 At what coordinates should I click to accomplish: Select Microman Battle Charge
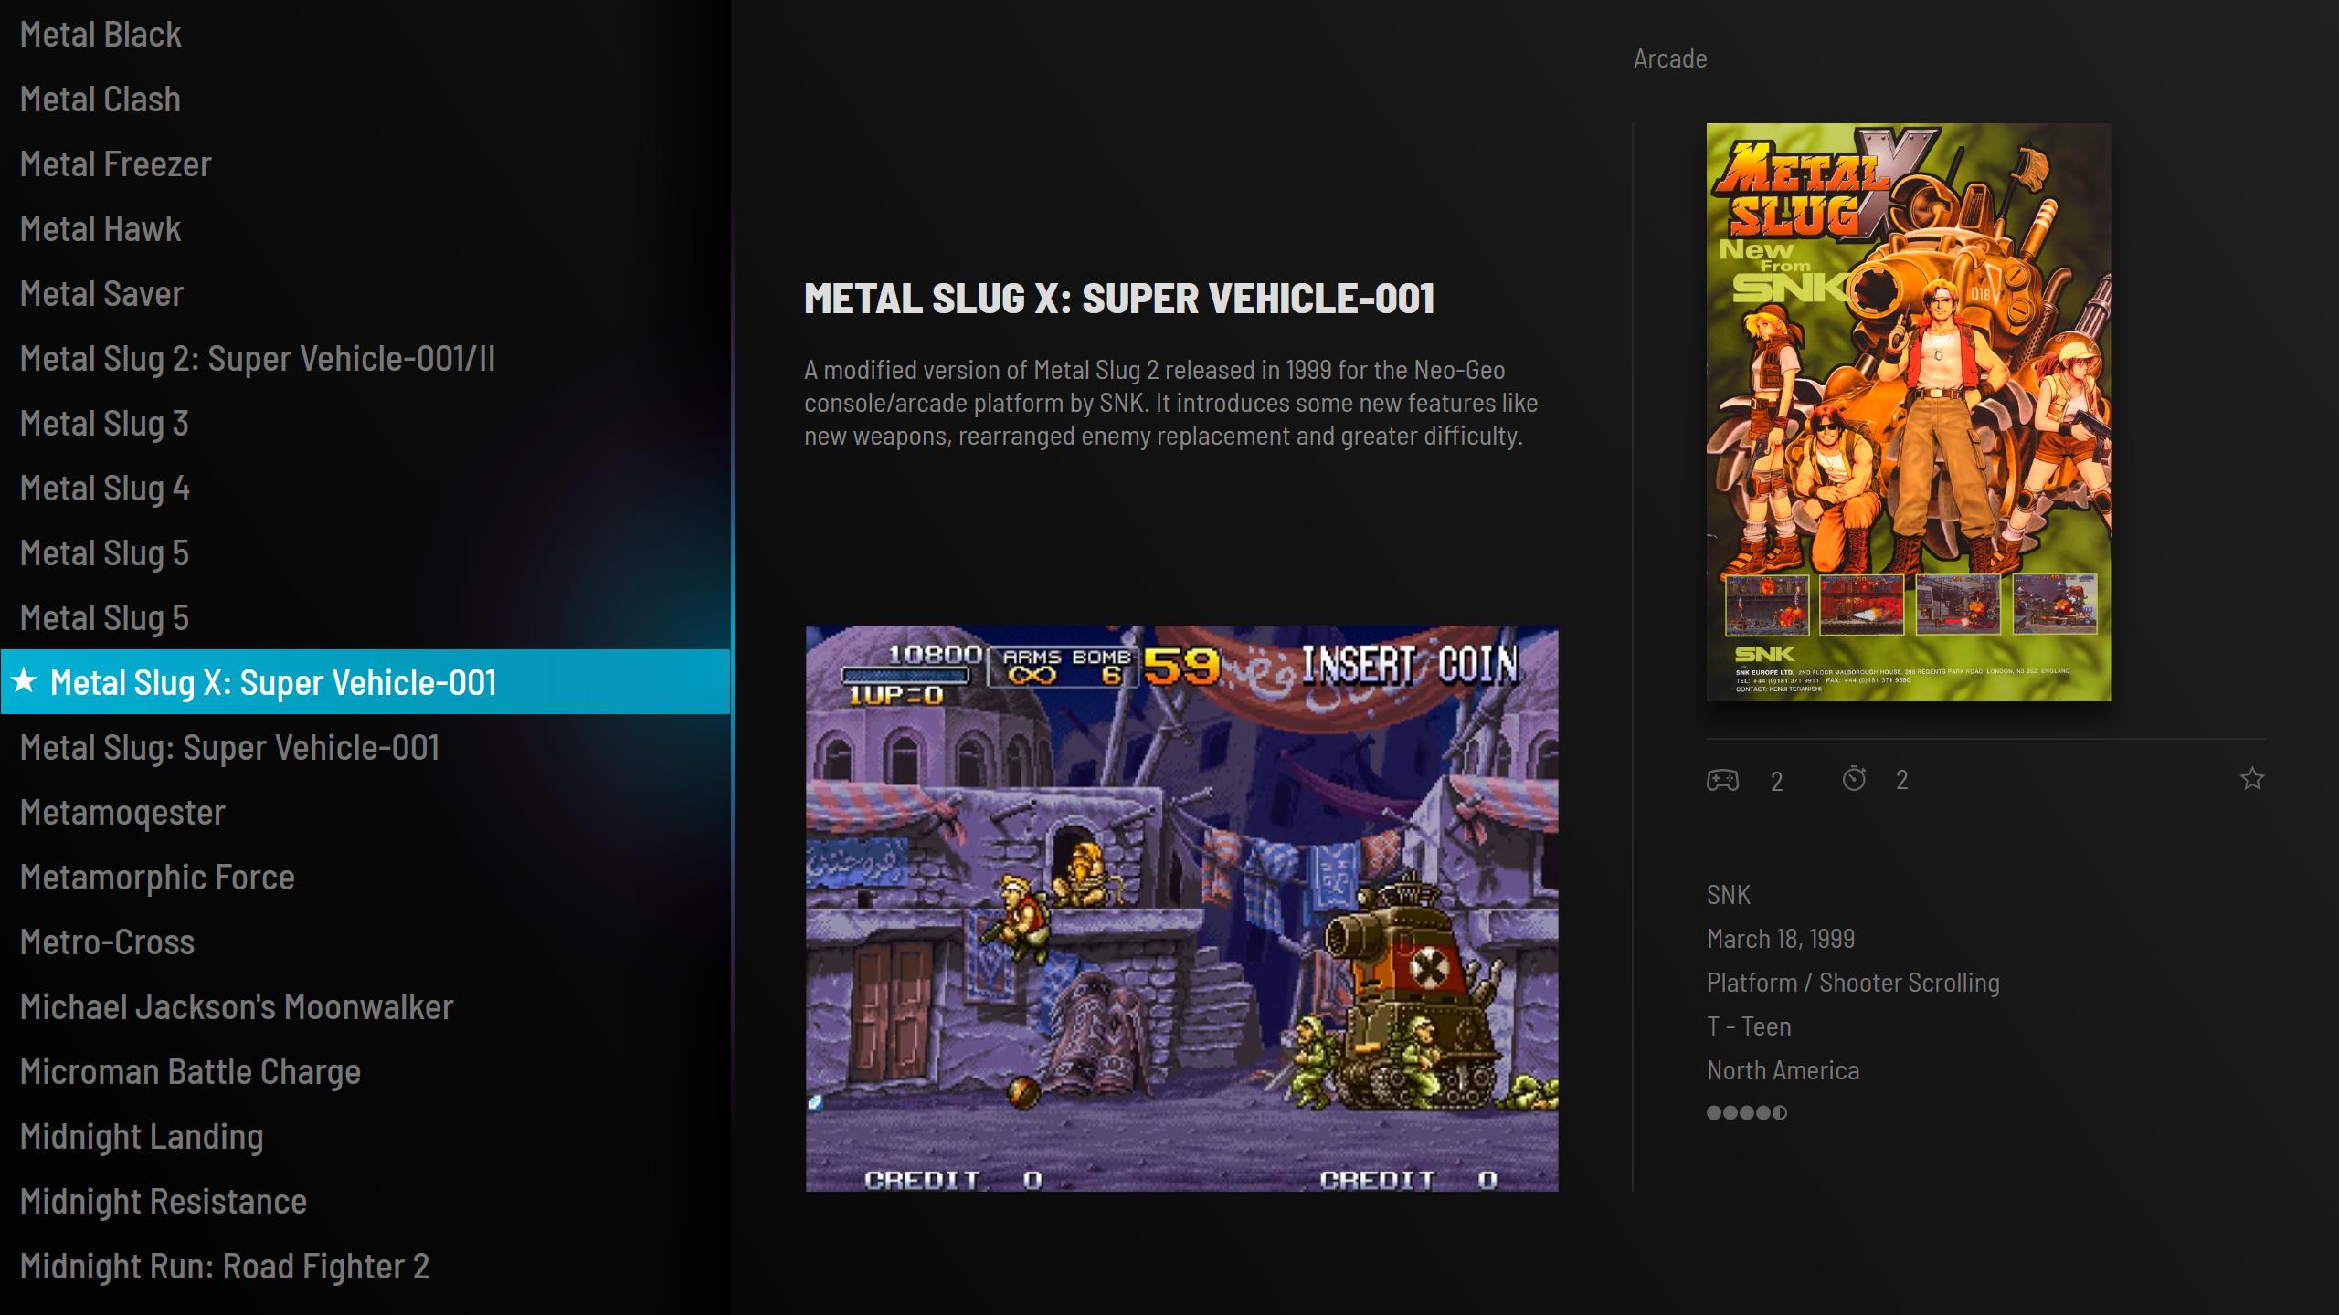click(x=365, y=1072)
